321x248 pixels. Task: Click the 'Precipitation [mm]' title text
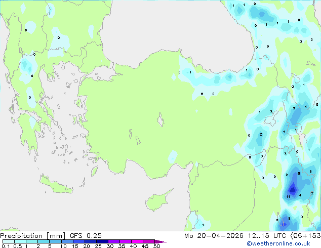33,236
